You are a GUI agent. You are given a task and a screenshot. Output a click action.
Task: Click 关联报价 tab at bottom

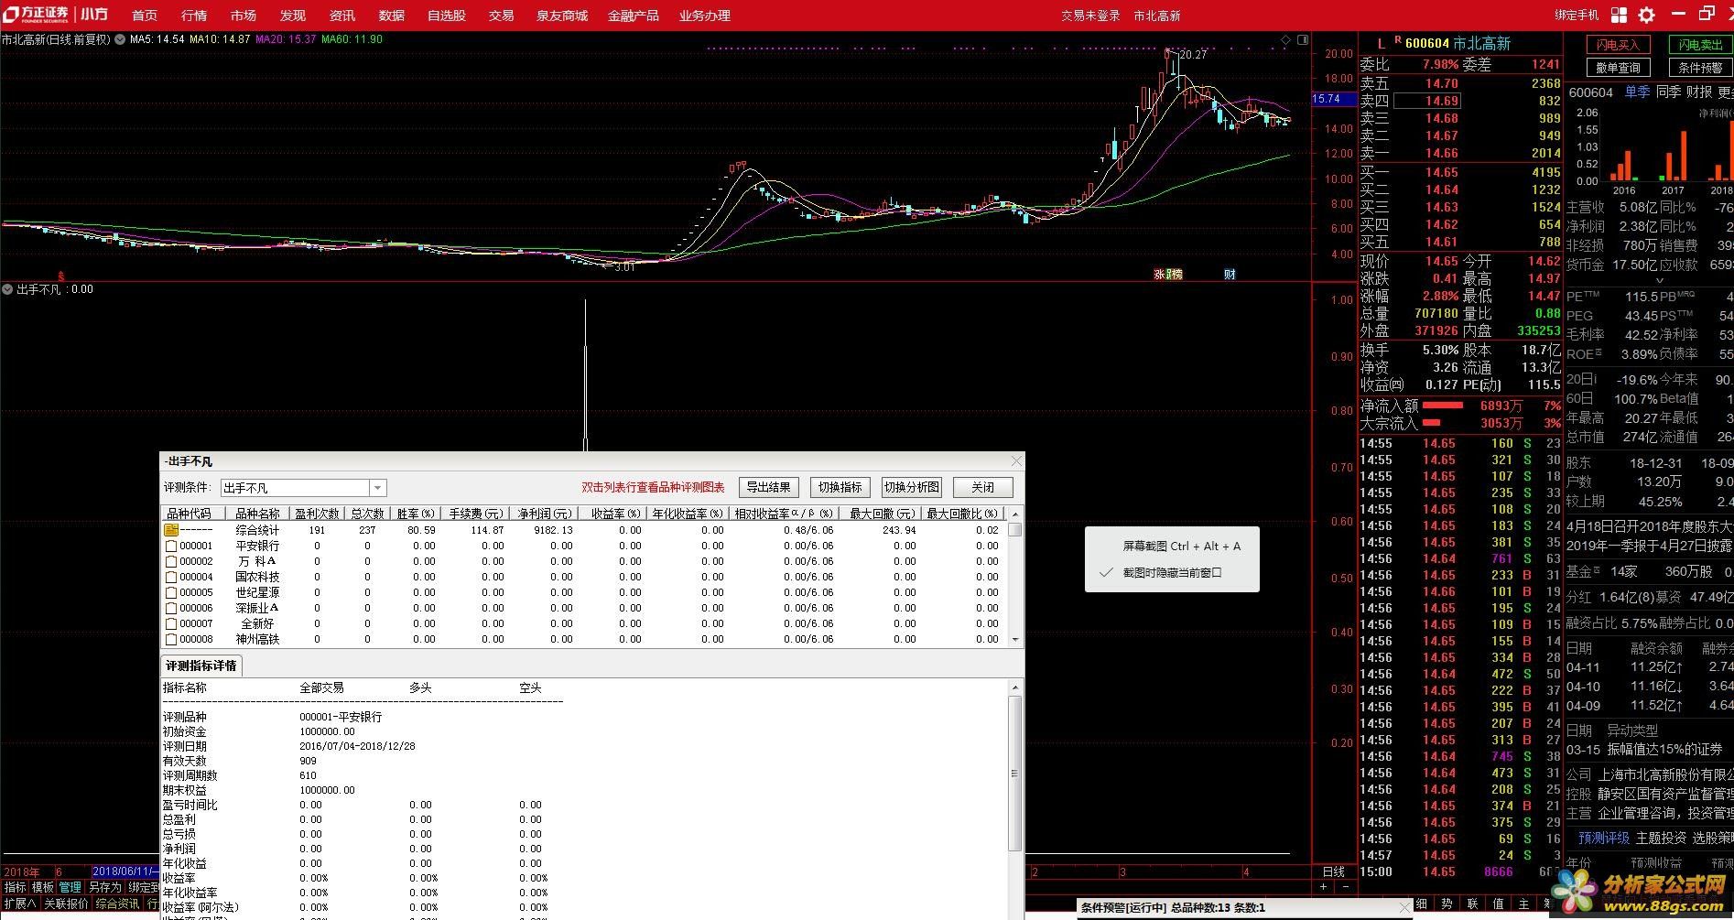coord(66,904)
